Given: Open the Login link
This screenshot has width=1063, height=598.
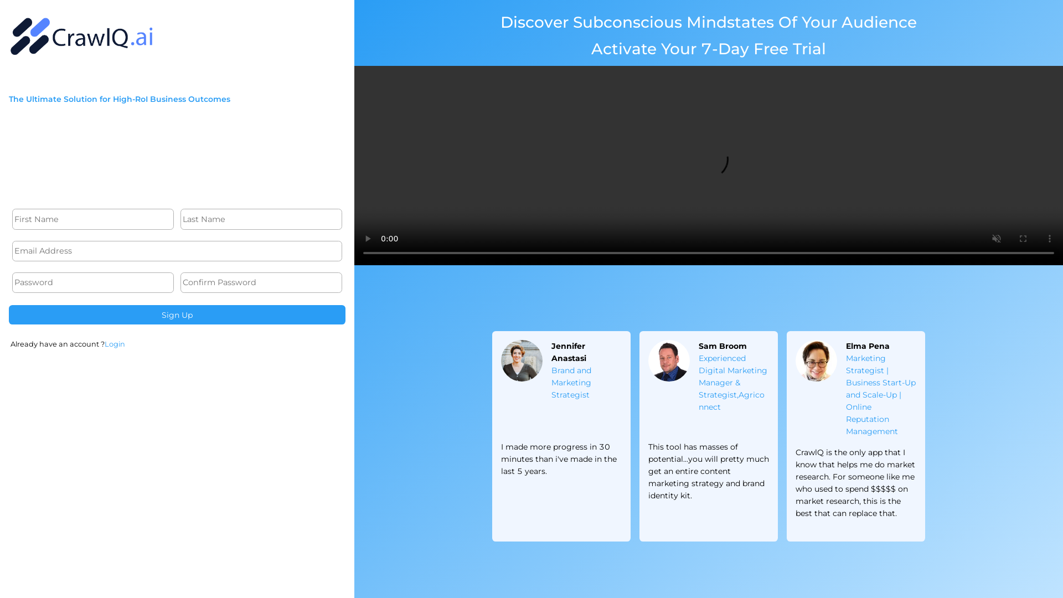Looking at the screenshot, I should 115,344.
